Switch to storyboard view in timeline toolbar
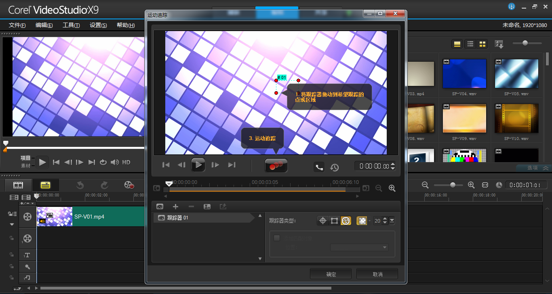 [x=18, y=185]
